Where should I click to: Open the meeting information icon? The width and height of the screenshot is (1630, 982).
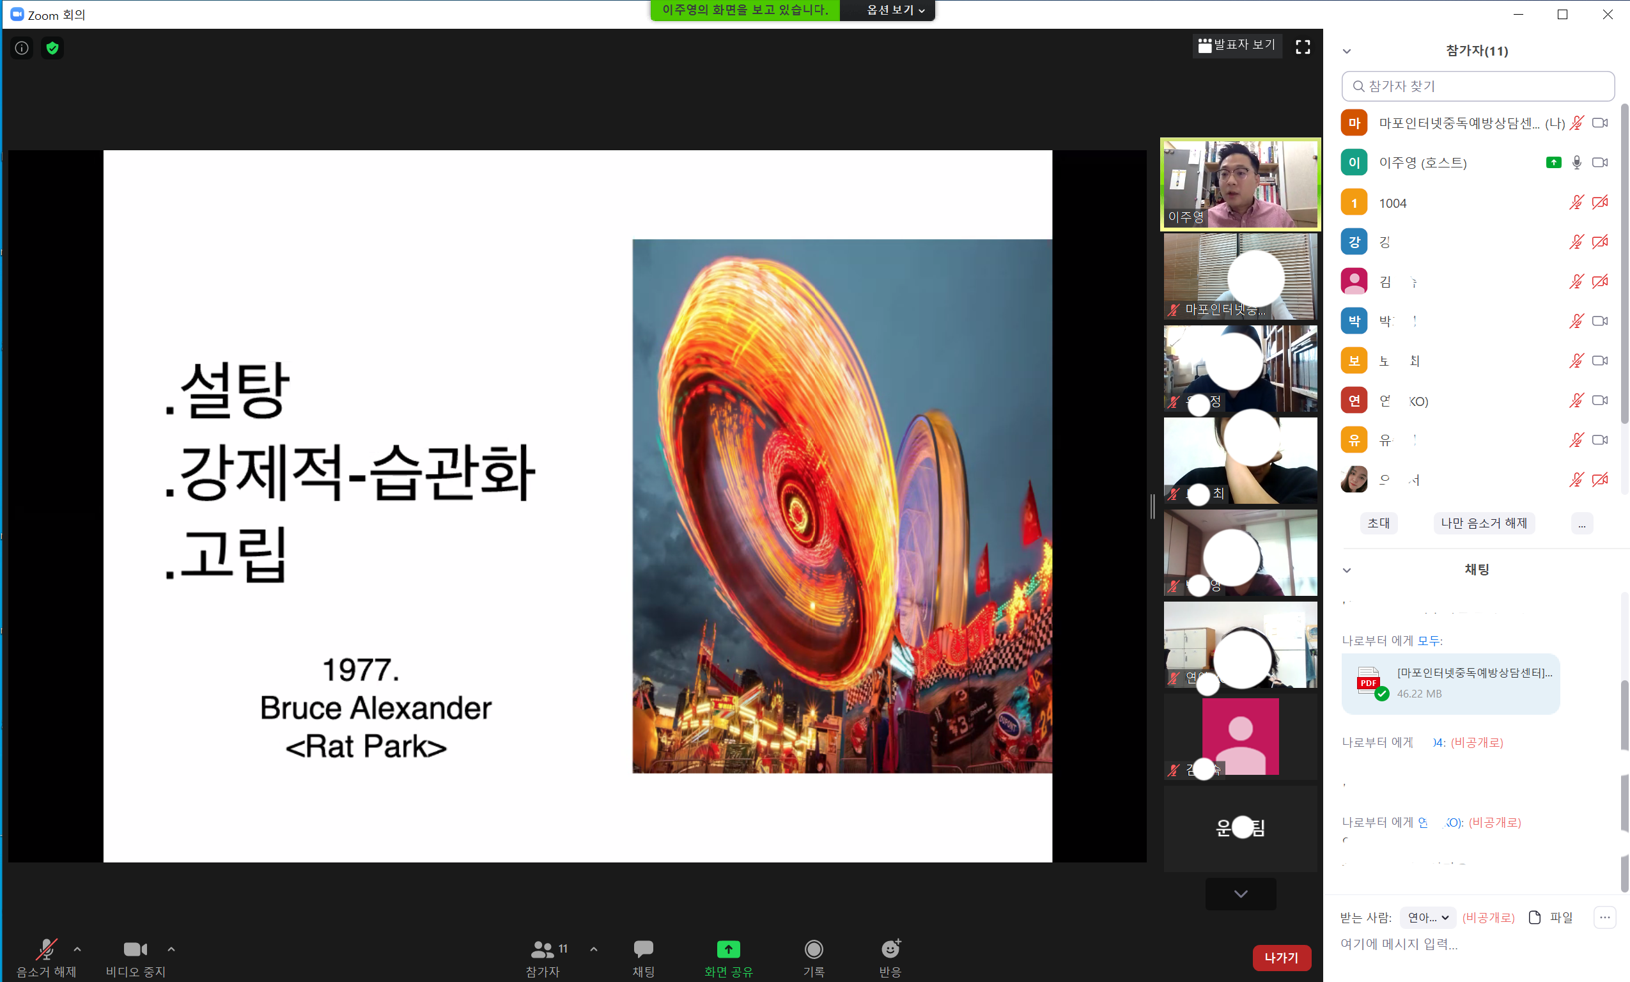(22, 48)
